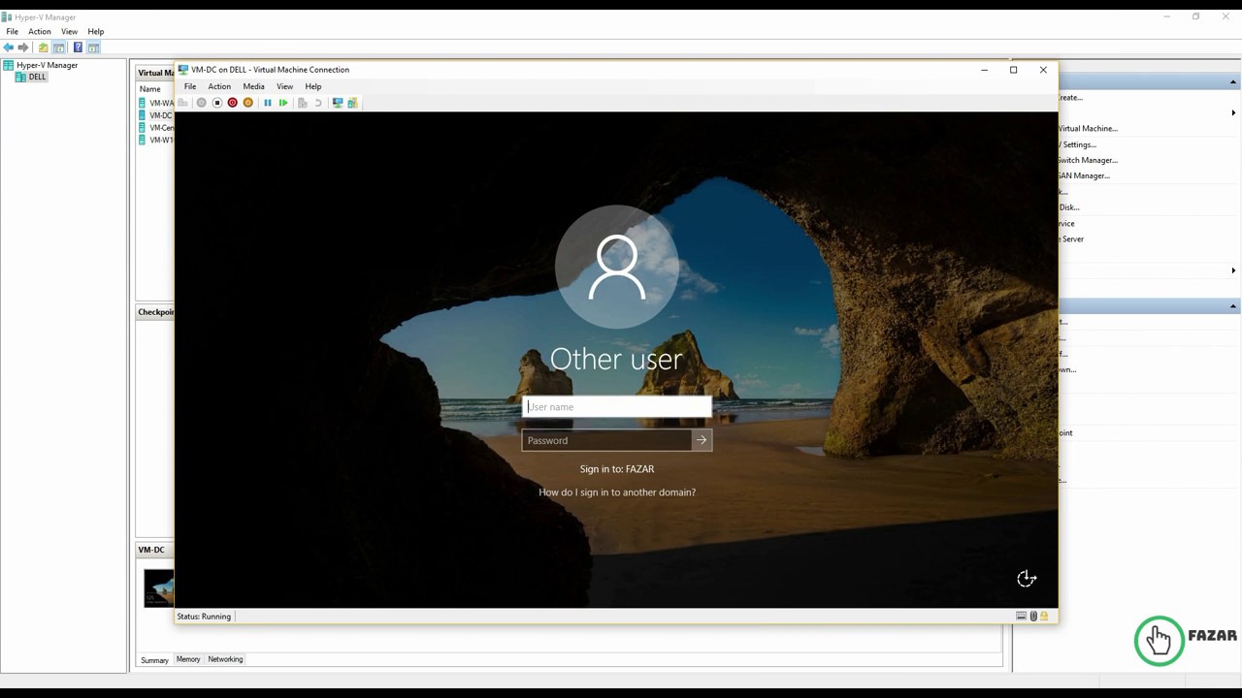Switch to the Networking tab

(x=225, y=659)
